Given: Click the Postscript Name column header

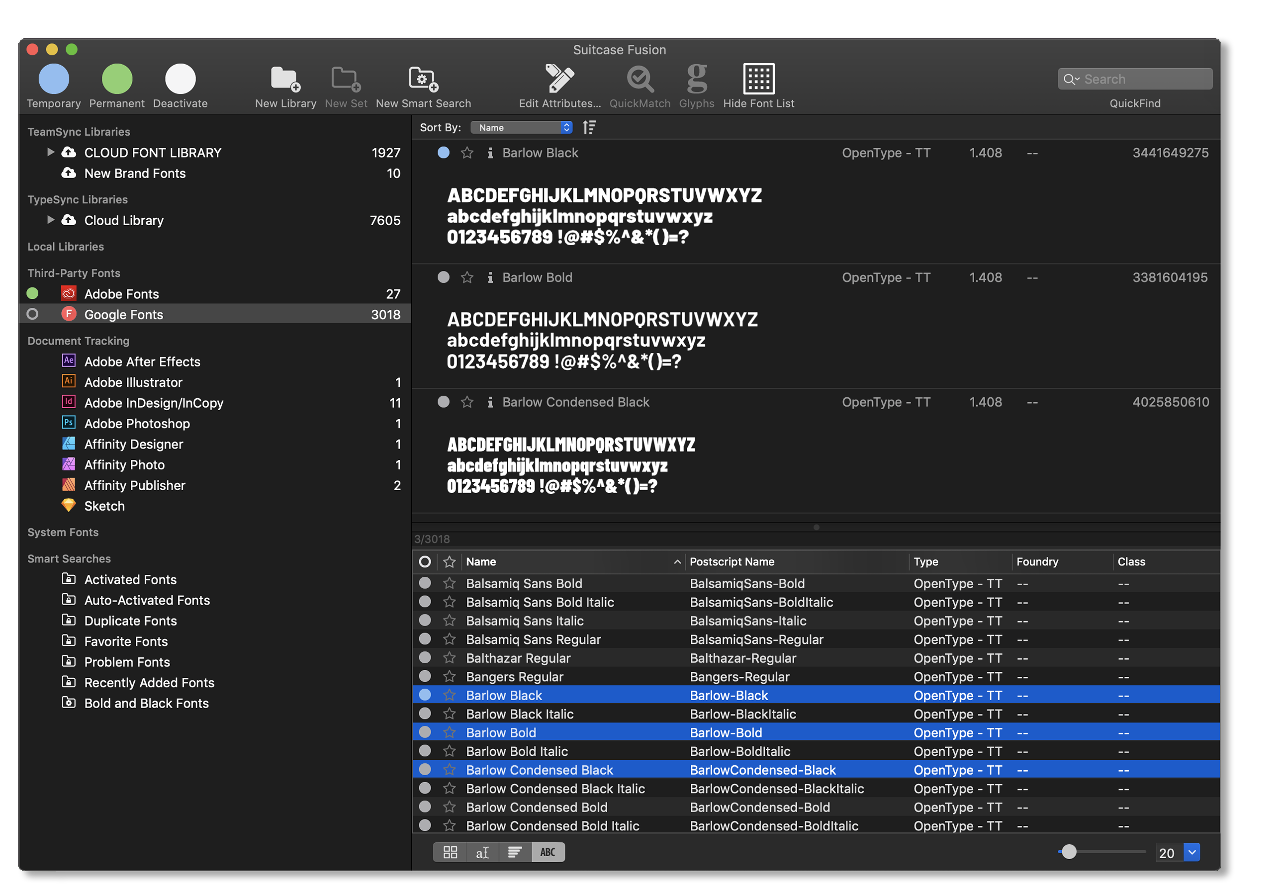Looking at the screenshot, I should [x=732, y=562].
